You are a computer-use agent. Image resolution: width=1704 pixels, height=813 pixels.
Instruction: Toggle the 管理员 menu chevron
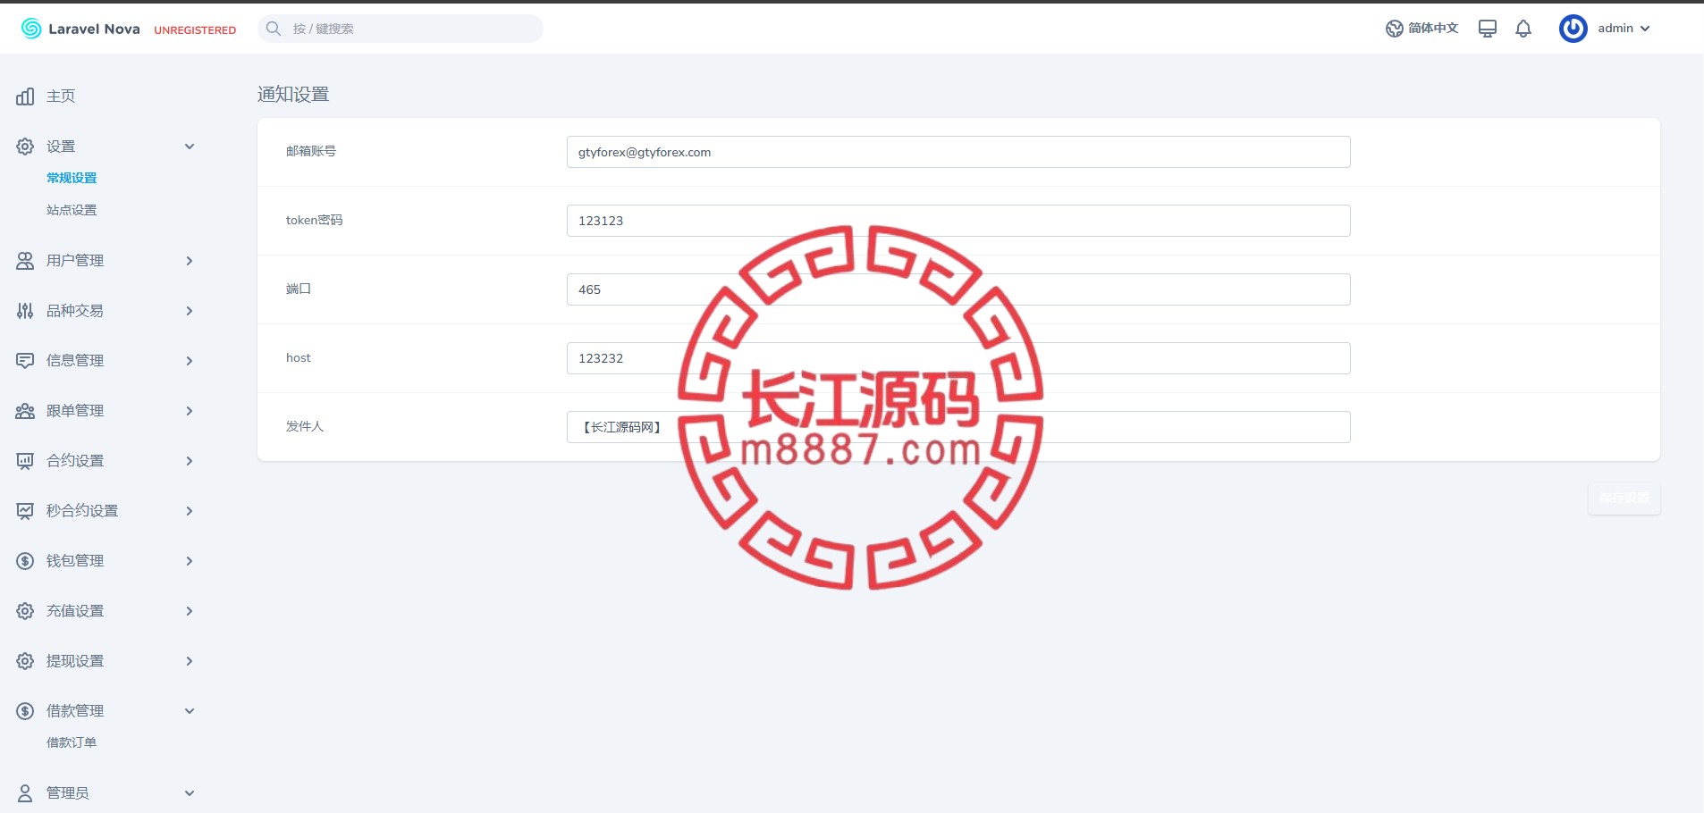(190, 793)
